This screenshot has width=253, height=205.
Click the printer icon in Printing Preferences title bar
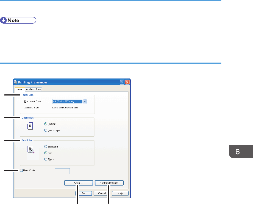coord(15,82)
